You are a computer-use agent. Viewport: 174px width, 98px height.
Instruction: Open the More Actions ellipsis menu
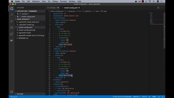pyautogui.click(x=162, y=8)
